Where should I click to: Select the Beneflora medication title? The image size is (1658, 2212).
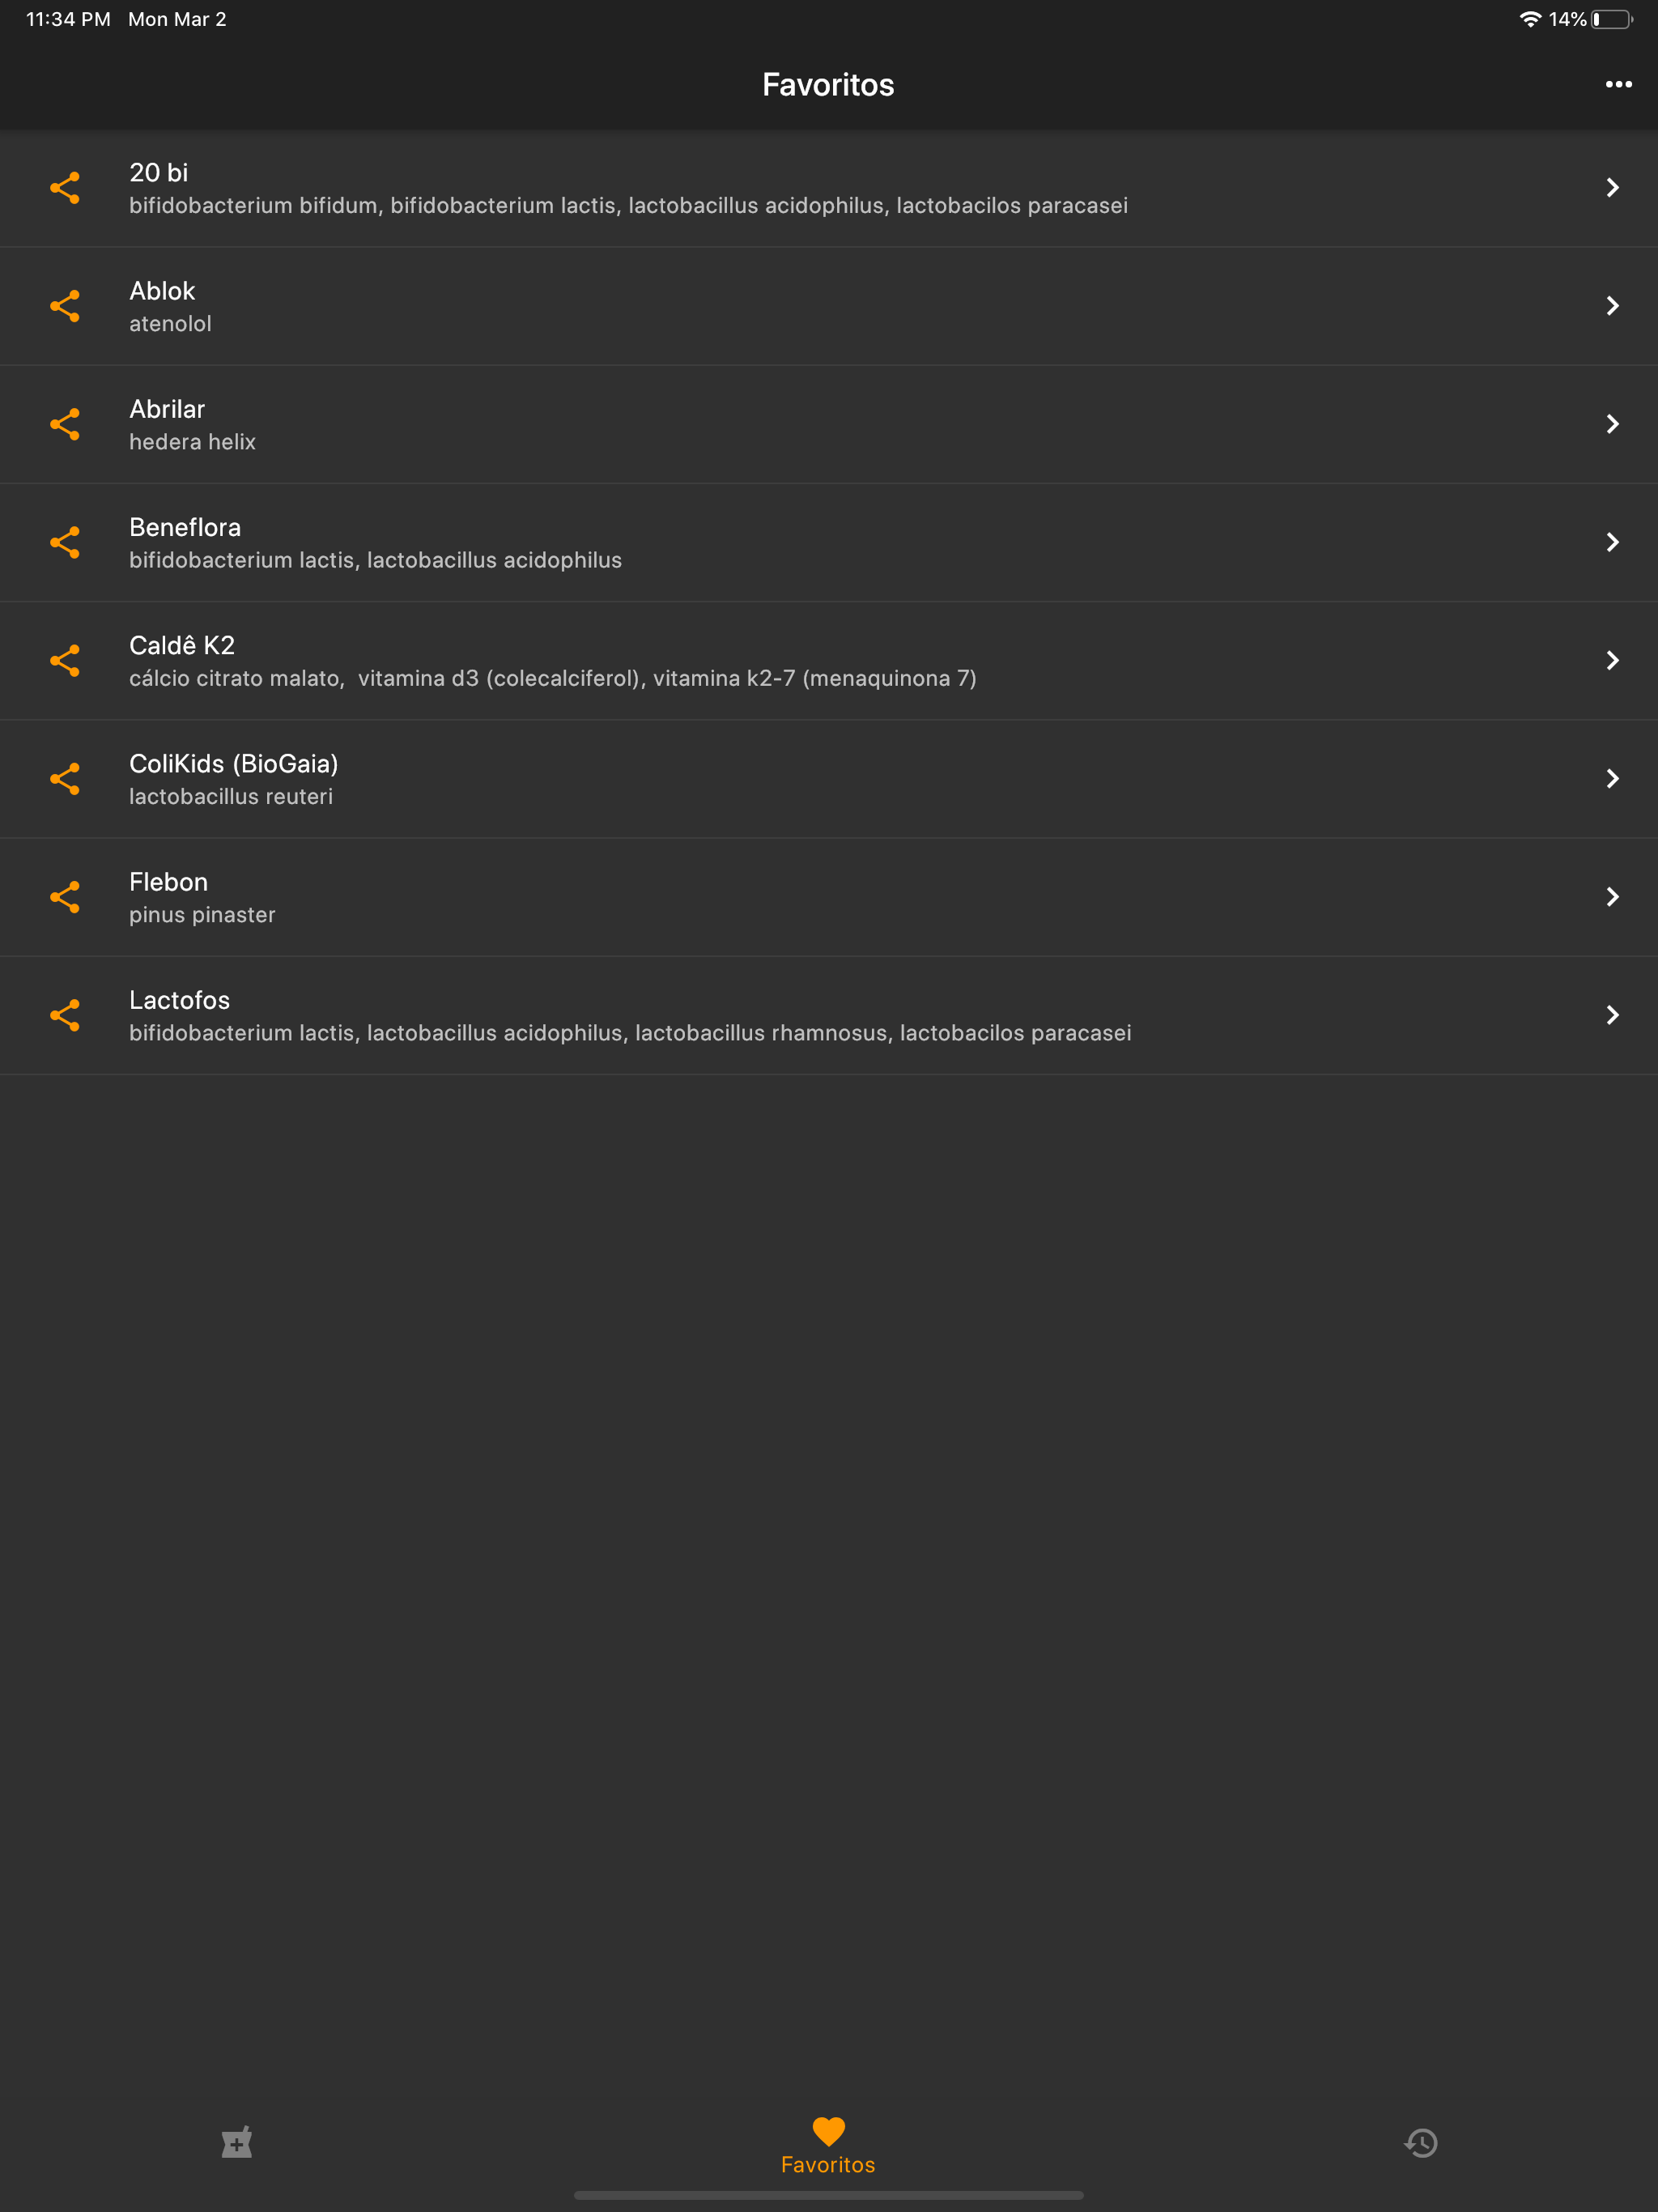(x=185, y=527)
